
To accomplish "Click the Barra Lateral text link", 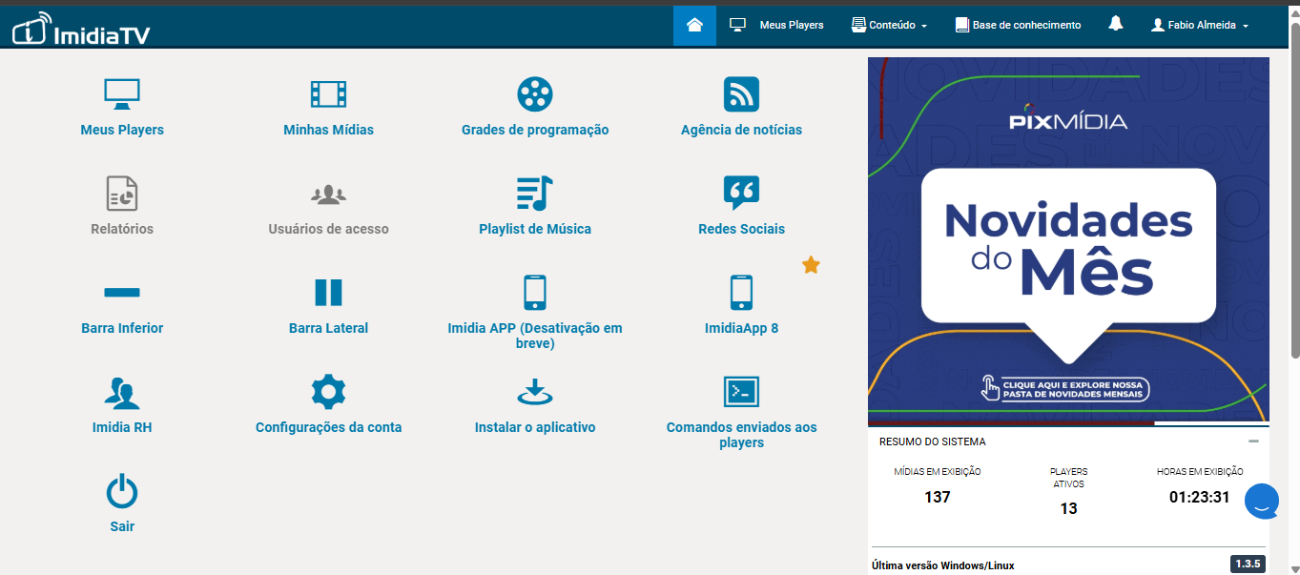I will pyautogui.click(x=328, y=328).
